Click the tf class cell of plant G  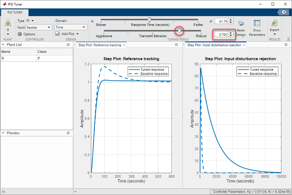55,58
